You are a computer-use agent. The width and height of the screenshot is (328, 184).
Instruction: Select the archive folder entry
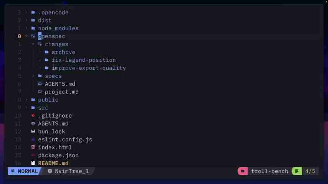coord(63,52)
